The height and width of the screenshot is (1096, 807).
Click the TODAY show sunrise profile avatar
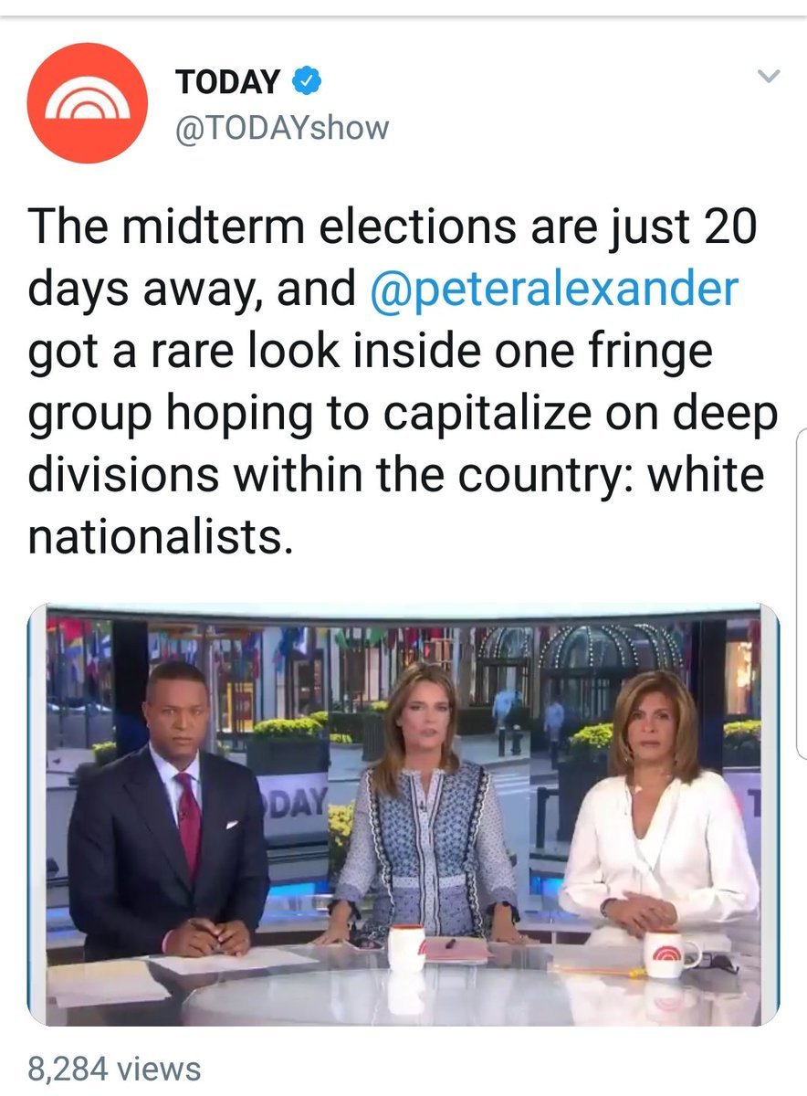pyautogui.click(x=88, y=102)
